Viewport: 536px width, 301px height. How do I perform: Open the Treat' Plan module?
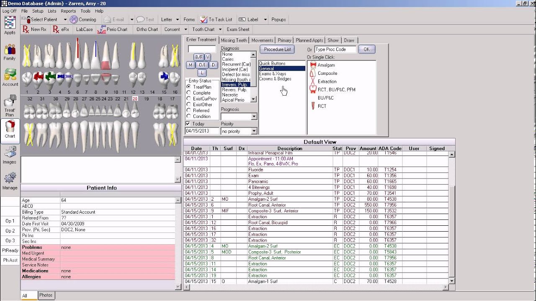click(x=10, y=106)
